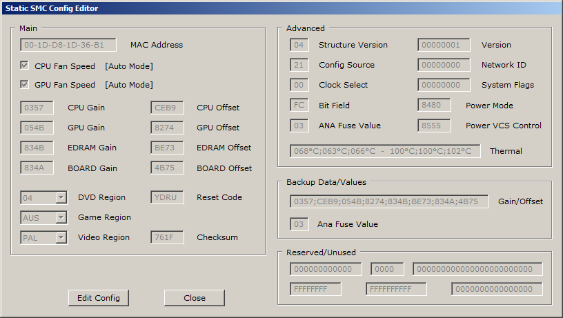This screenshot has width=563, height=318.
Task: Click the Power Mode field 8480
Action: (x=434, y=105)
